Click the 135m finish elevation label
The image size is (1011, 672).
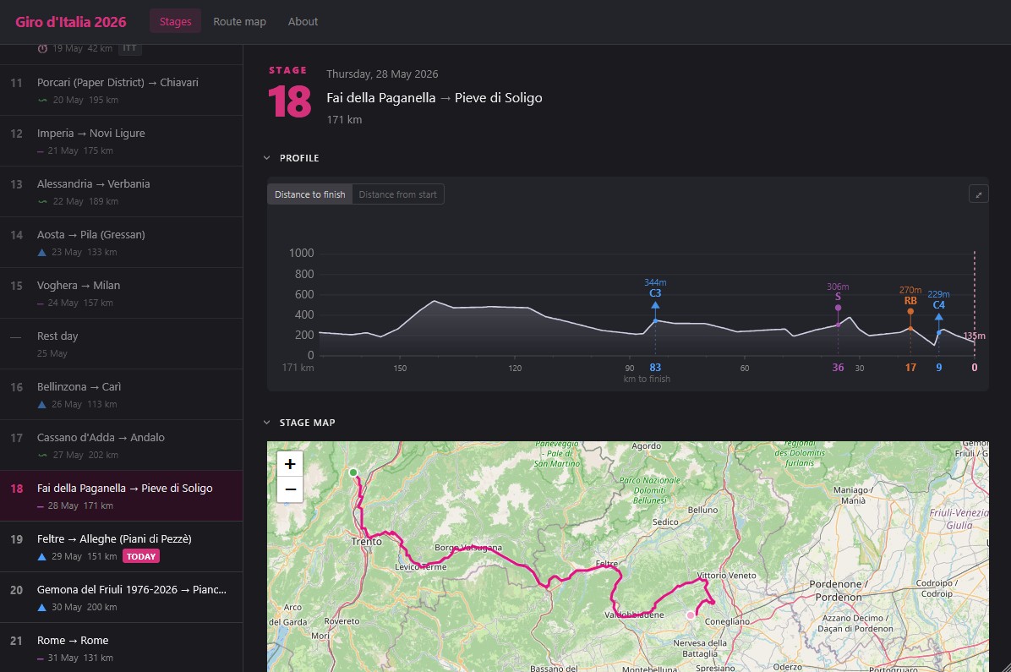click(975, 336)
